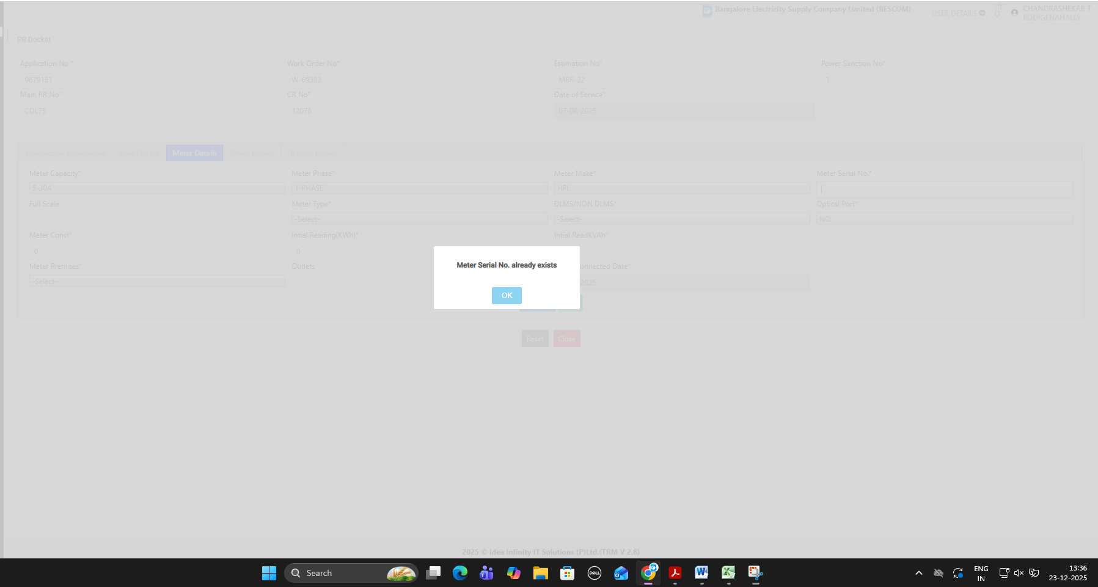Click the CR No field
This screenshot has height=587, width=1098.
click(x=417, y=111)
